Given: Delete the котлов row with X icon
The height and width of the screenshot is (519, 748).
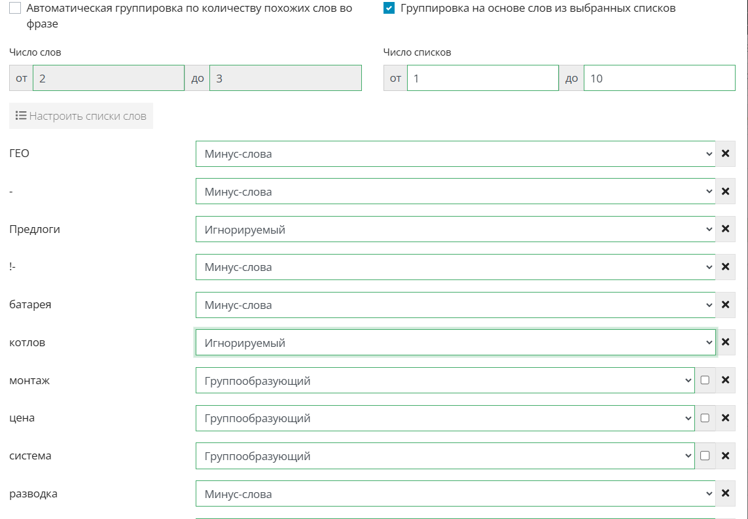Looking at the screenshot, I should pyautogui.click(x=724, y=342).
